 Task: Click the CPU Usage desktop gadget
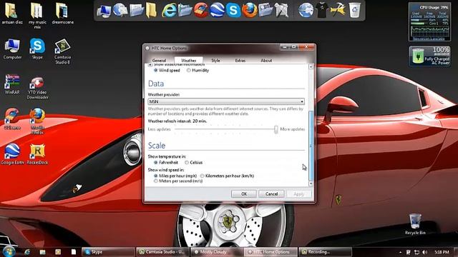coord(429,21)
